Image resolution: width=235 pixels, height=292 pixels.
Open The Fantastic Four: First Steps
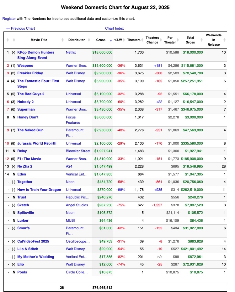point(38,83)
